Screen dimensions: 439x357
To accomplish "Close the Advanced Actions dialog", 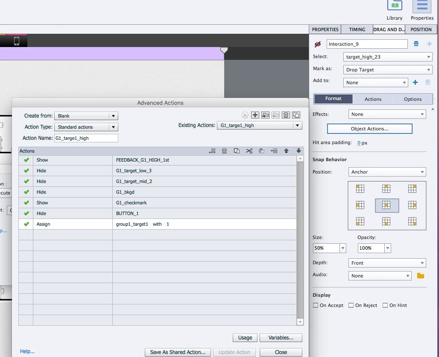I will tap(281, 352).
